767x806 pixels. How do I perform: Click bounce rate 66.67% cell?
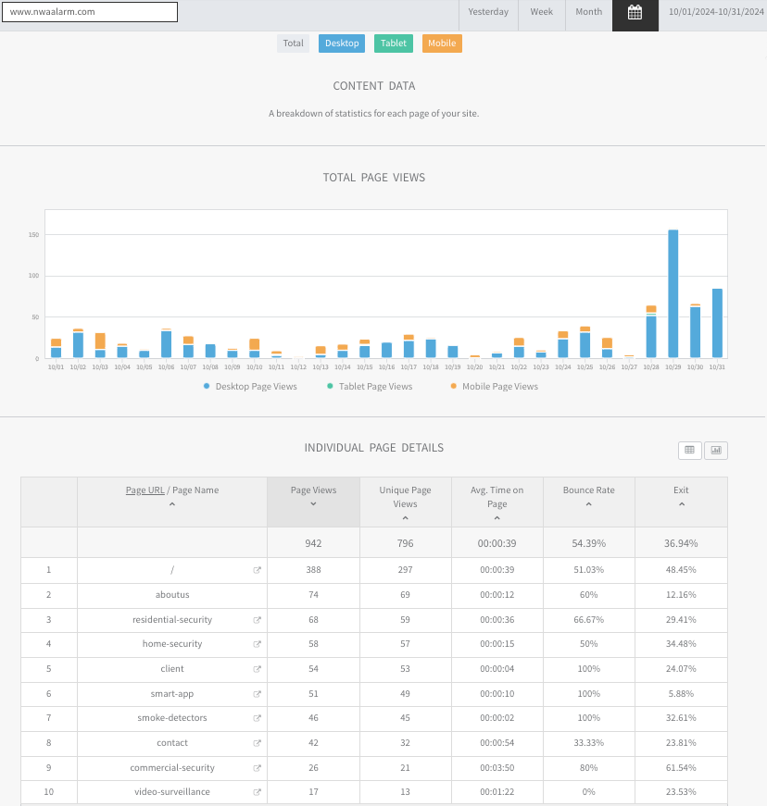click(x=589, y=620)
